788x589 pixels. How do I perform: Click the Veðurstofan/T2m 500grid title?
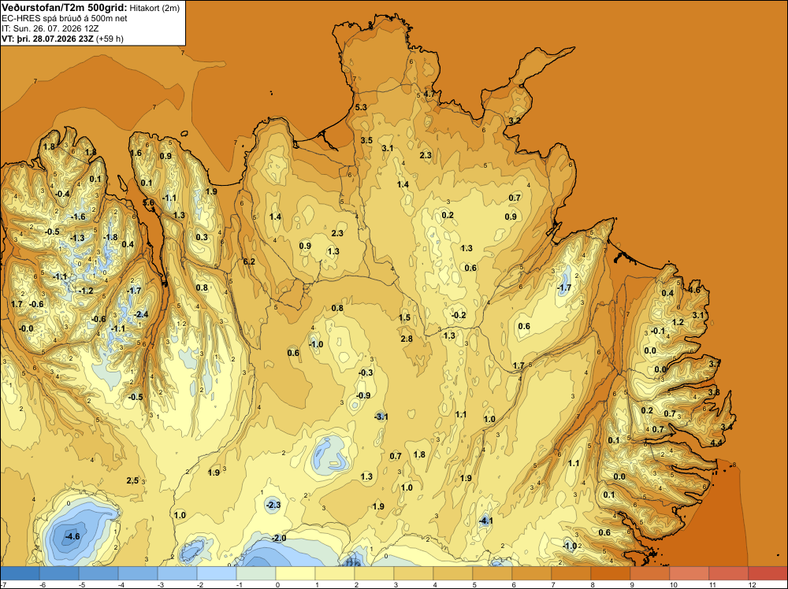click(x=64, y=6)
